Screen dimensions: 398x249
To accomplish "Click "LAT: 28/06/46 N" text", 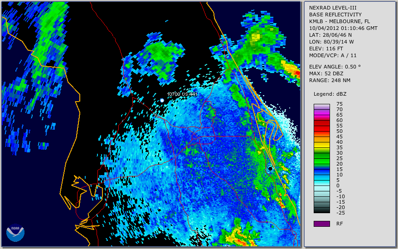I will tap(330, 35).
